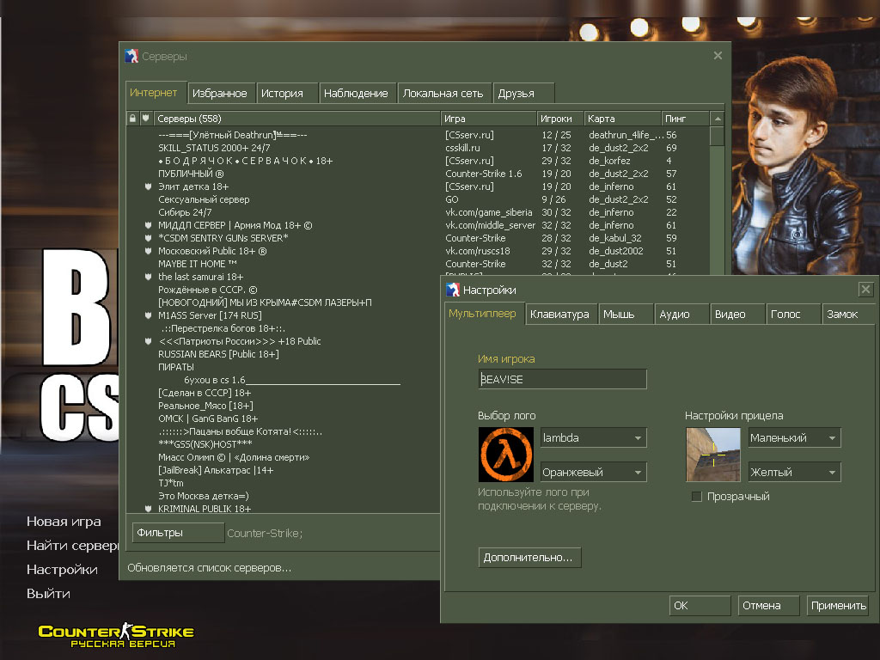Click the Применить button
This screenshot has width=880, height=660.
pyautogui.click(x=838, y=606)
